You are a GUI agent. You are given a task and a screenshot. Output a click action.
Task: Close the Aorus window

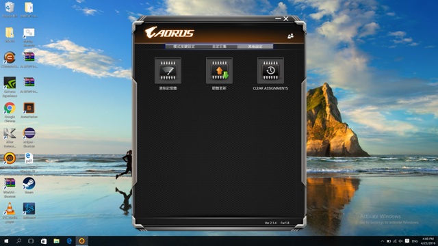(x=286, y=18)
